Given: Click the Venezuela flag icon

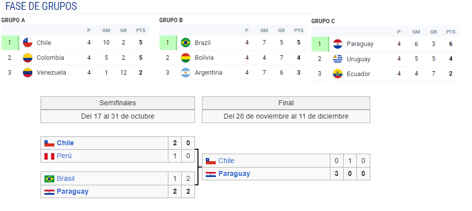Looking at the screenshot, I should coord(28,72).
